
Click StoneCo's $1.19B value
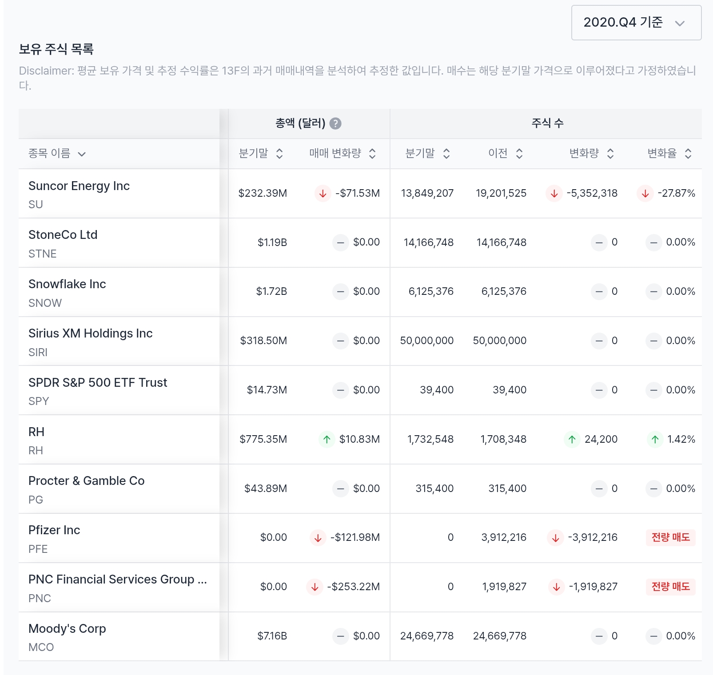pos(272,242)
